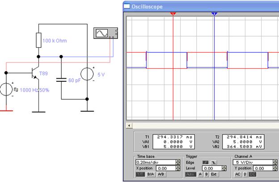This screenshot has height=182, width=279.
Task: Adjust the Channel A 5 V/Div spinner
Action: [275, 162]
